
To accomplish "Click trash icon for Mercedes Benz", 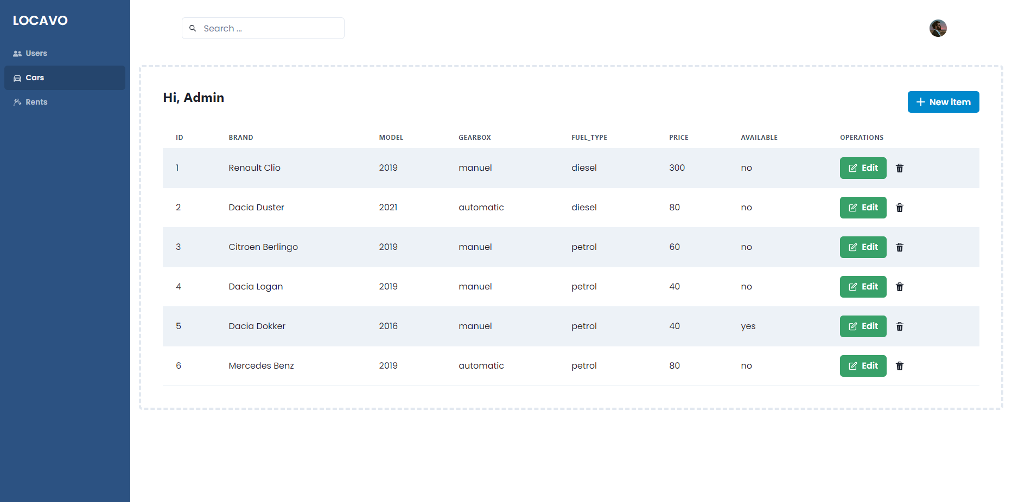I will click(x=900, y=366).
